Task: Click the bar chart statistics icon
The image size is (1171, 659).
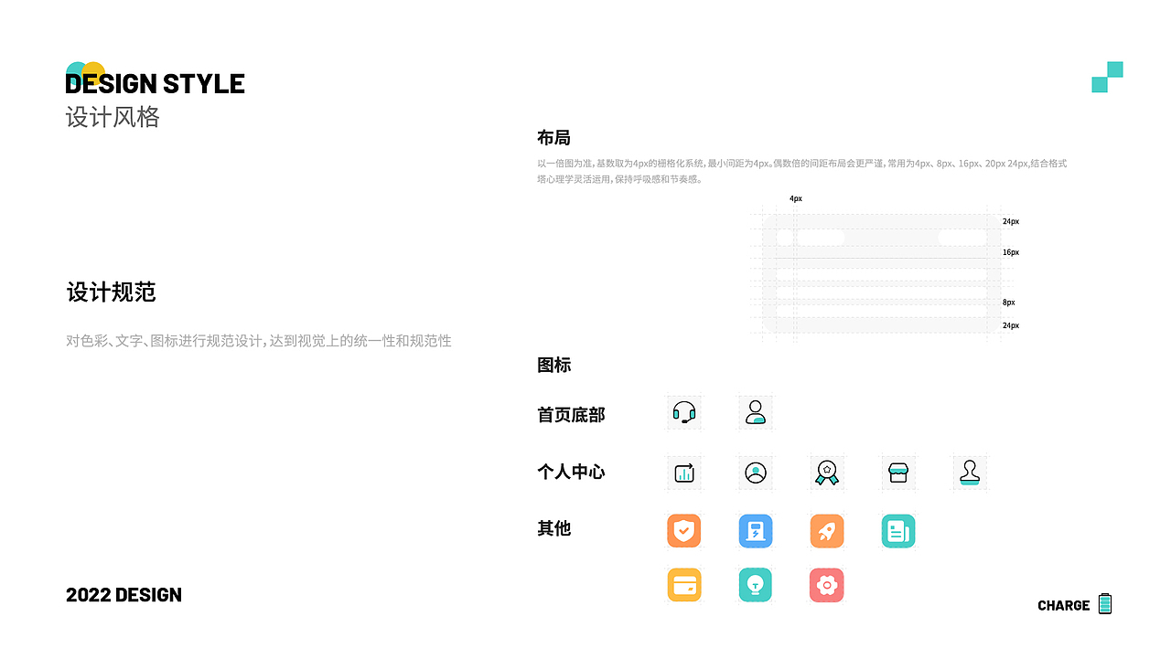Action: [684, 473]
